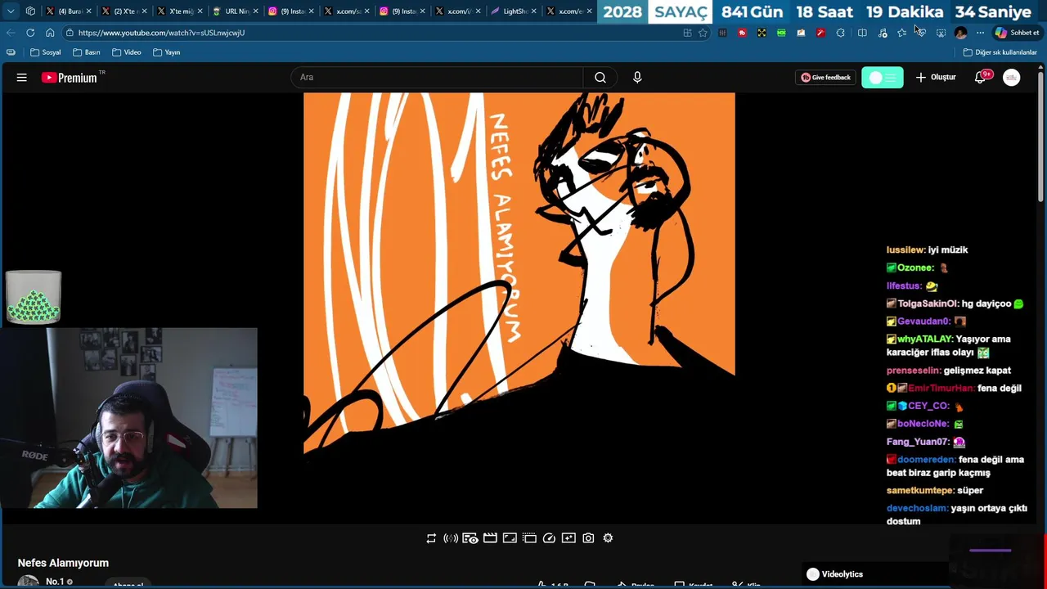Click the Oluştur create button

pyautogui.click(x=936, y=78)
